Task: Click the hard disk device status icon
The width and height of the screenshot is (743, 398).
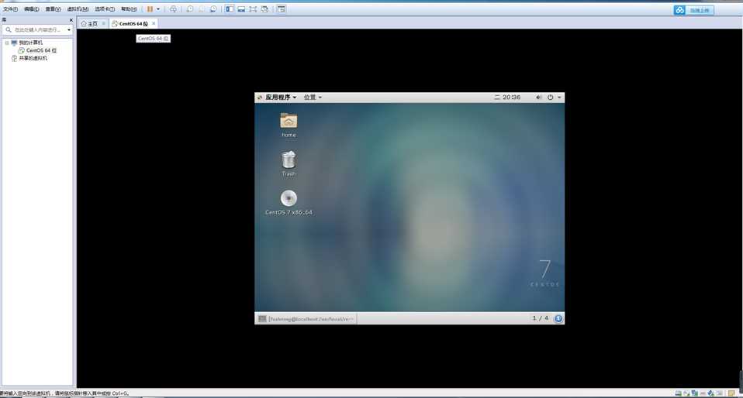Action: 678,393
